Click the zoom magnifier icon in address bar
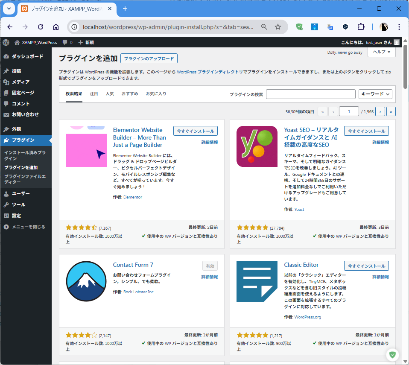 pos(264,27)
